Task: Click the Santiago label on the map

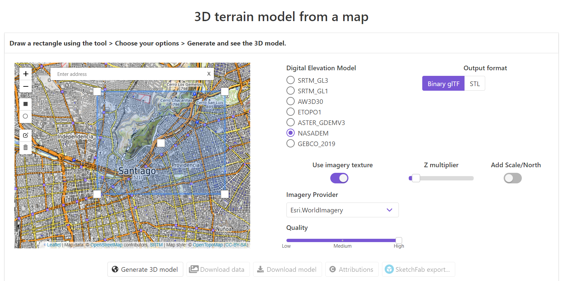Action: pyautogui.click(x=137, y=171)
